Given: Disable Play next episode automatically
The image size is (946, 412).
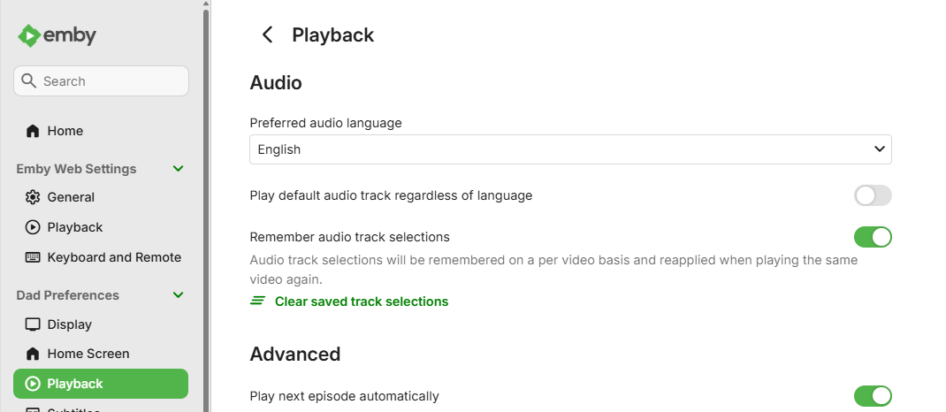Looking at the screenshot, I should pyautogui.click(x=873, y=396).
